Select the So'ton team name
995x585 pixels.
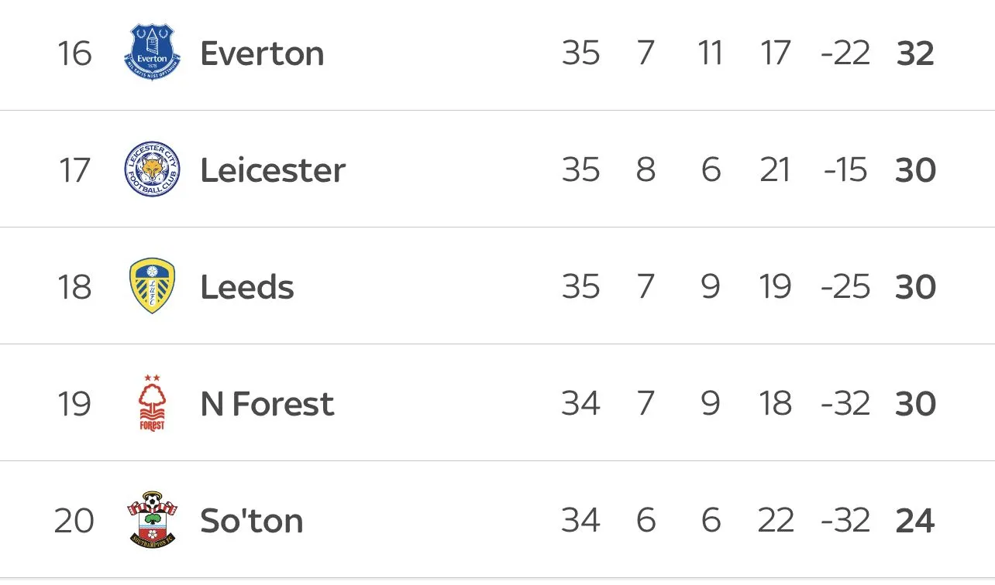pos(251,521)
